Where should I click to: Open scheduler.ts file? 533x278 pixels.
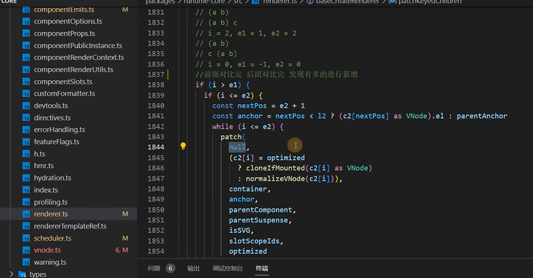52,238
